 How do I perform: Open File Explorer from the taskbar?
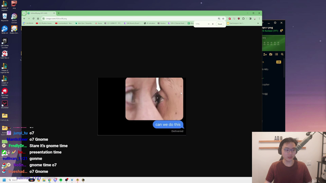click(44, 180)
